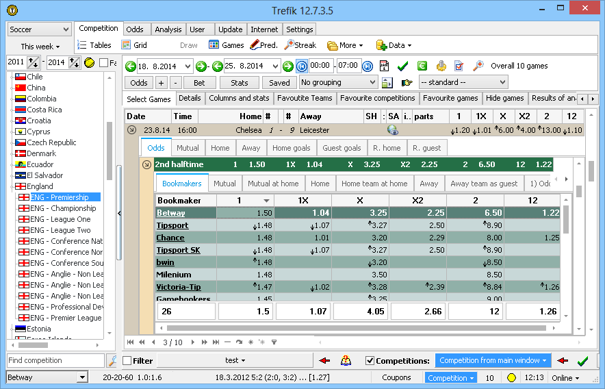Click the green checkmark in date toolbar
The image size is (605, 389).
[x=402, y=66]
